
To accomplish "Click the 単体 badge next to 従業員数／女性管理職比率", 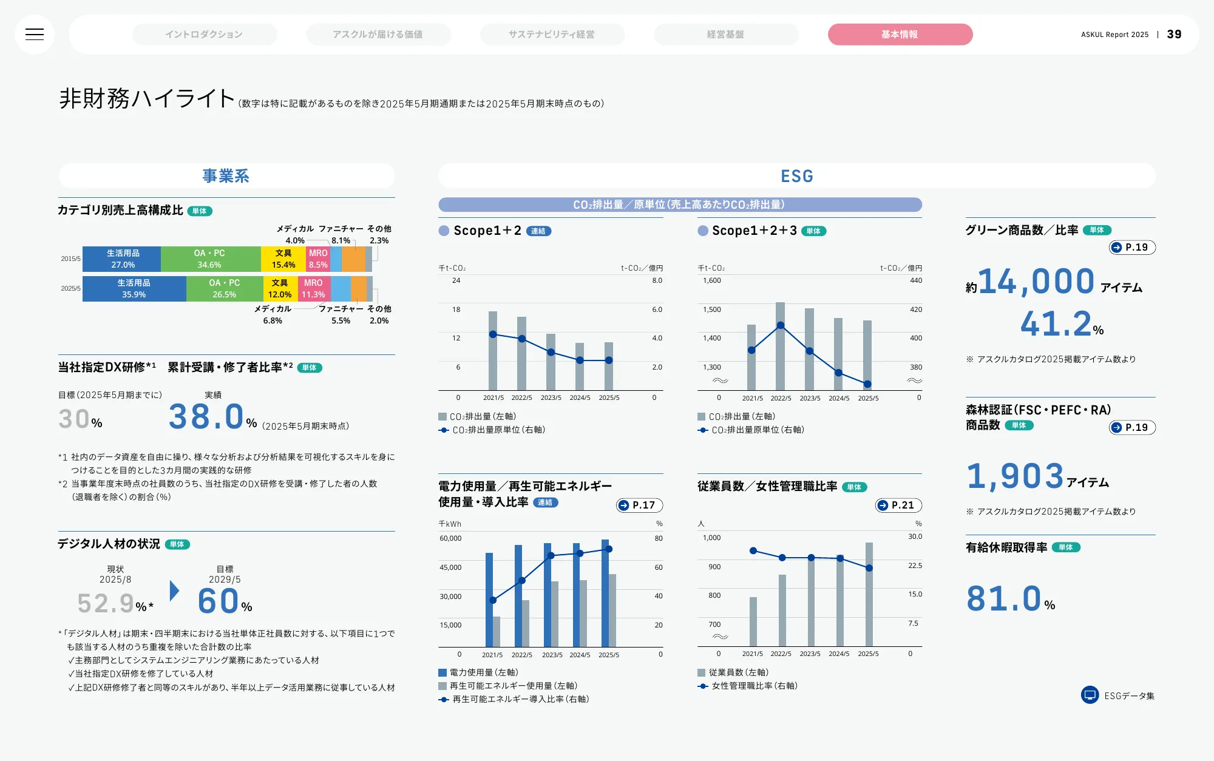I will click(x=854, y=487).
